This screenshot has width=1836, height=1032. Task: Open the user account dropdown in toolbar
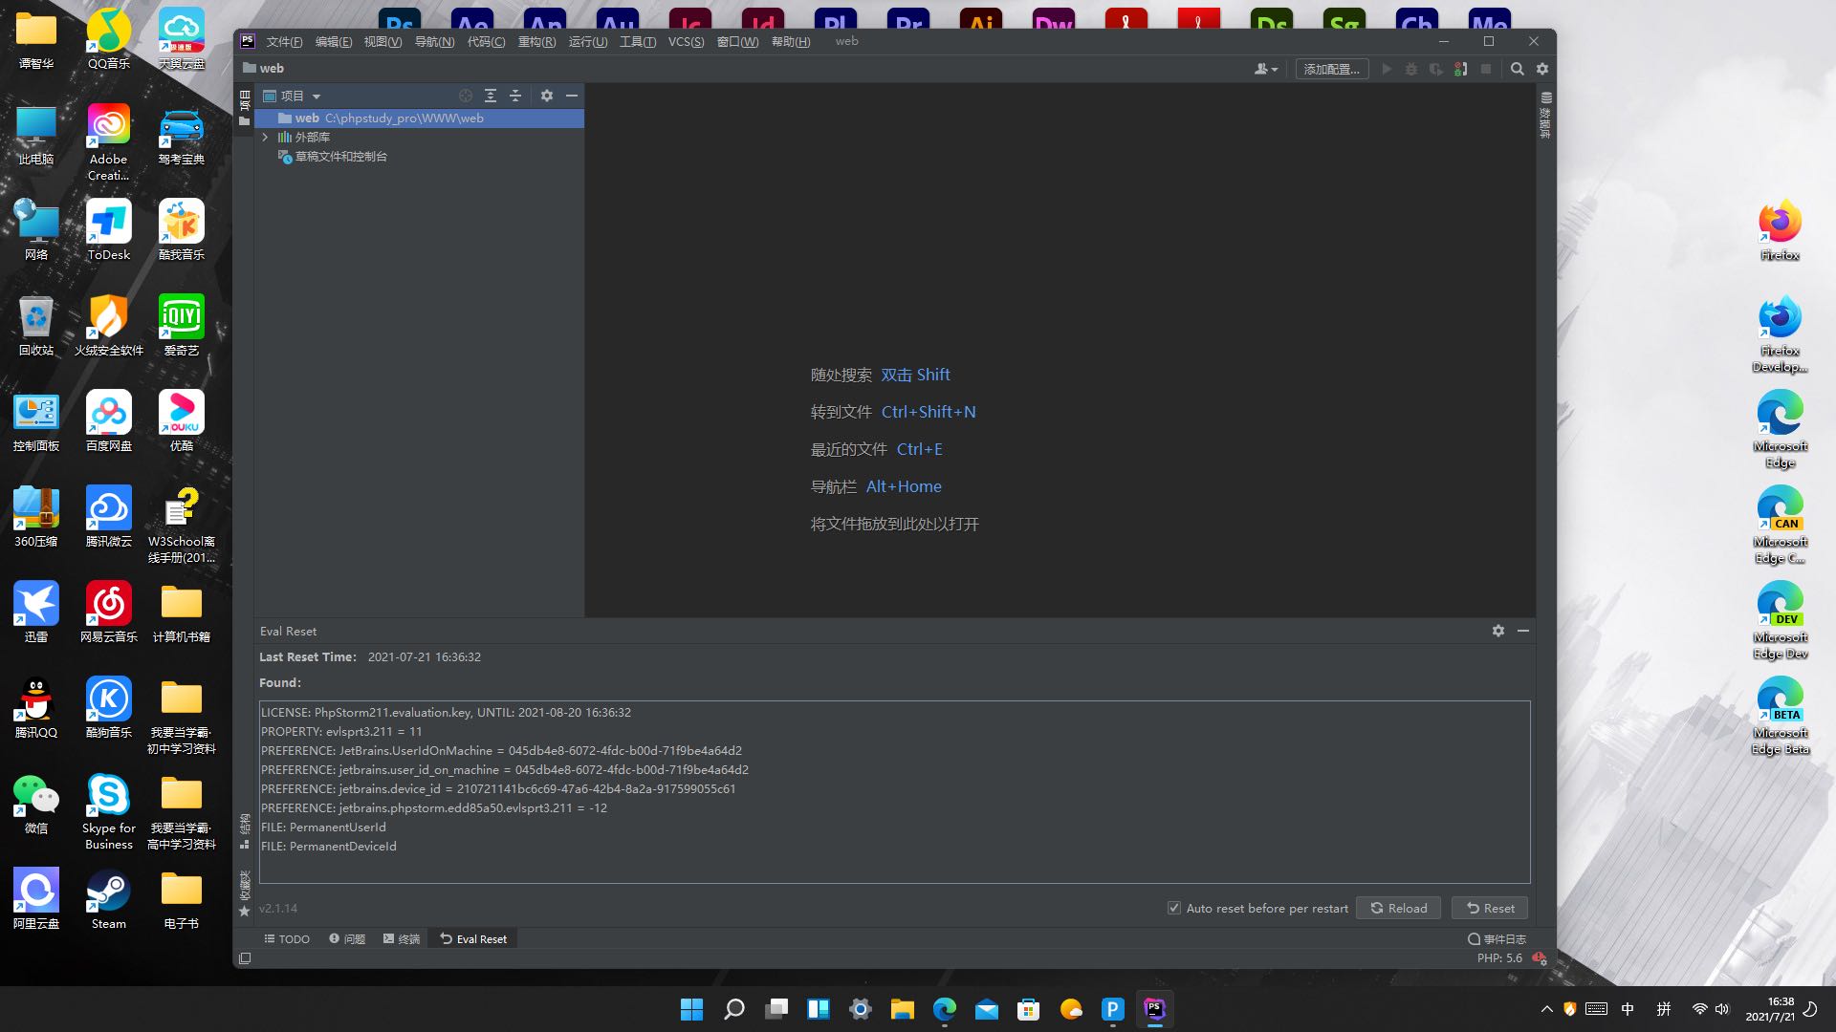tap(1265, 69)
